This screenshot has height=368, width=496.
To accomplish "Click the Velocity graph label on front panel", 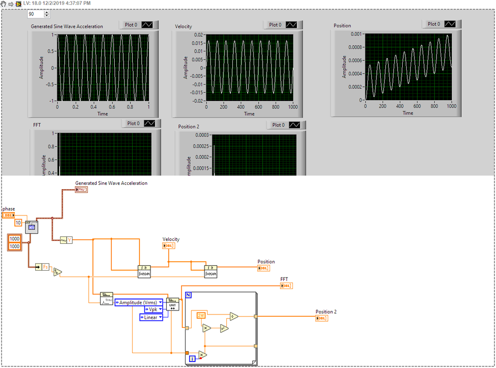I will coord(184,26).
